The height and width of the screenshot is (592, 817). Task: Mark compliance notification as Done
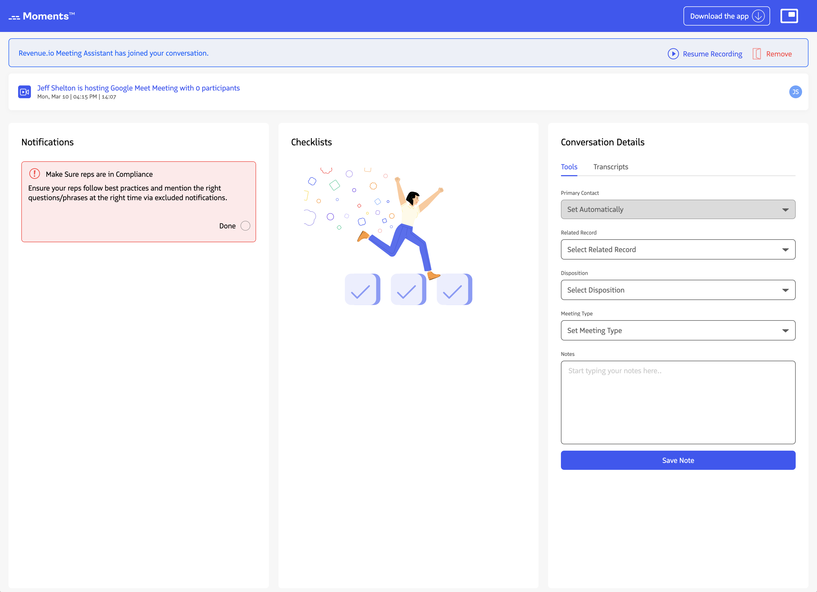coord(245,226)
